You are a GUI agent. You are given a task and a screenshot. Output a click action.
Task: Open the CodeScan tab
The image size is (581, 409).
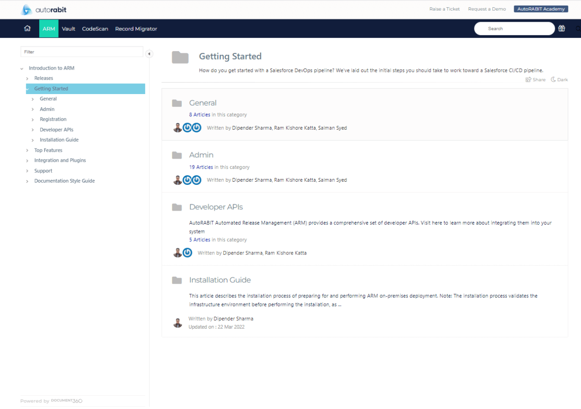tap(95, 29)
